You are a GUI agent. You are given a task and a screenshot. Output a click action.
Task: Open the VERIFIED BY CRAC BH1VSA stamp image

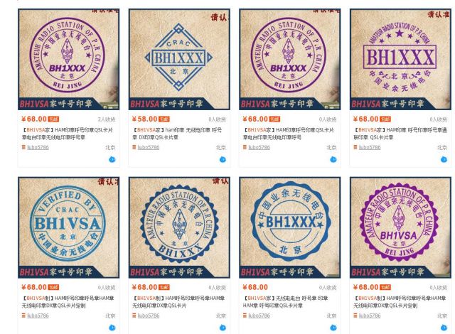pos(68,227)
